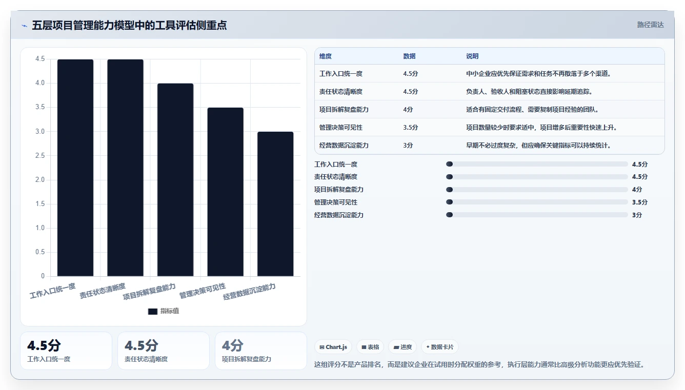685x390 pixels.
Task: Click the 表格 chip
Action: (x=370, y=347)
